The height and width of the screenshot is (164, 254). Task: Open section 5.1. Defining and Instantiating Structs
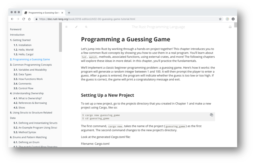click(x=35, y=123)
